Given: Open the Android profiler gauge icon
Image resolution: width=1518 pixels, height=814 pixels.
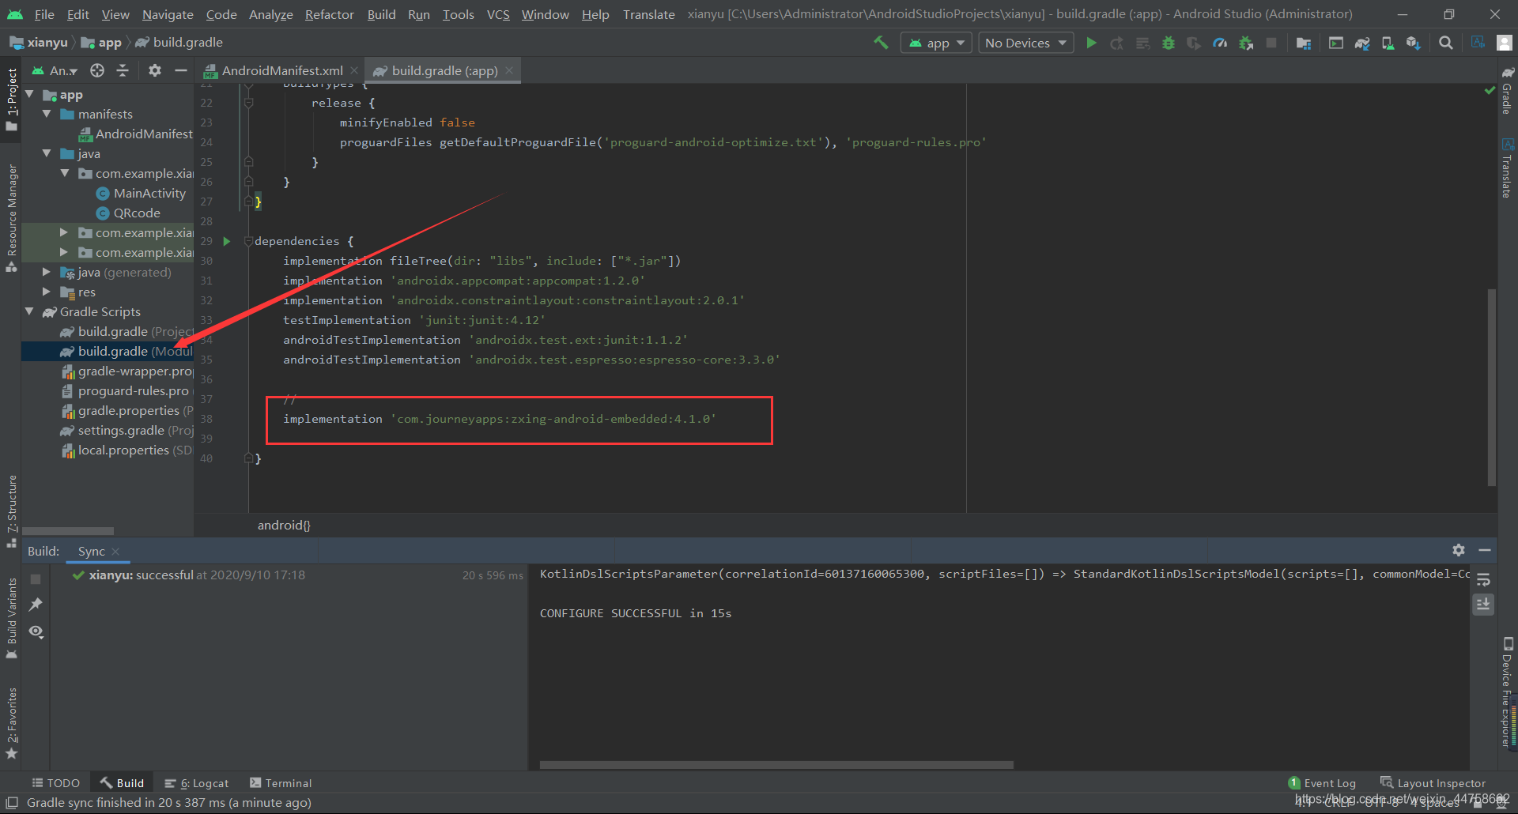Looking at the screenshot, I should [1220, 43].
